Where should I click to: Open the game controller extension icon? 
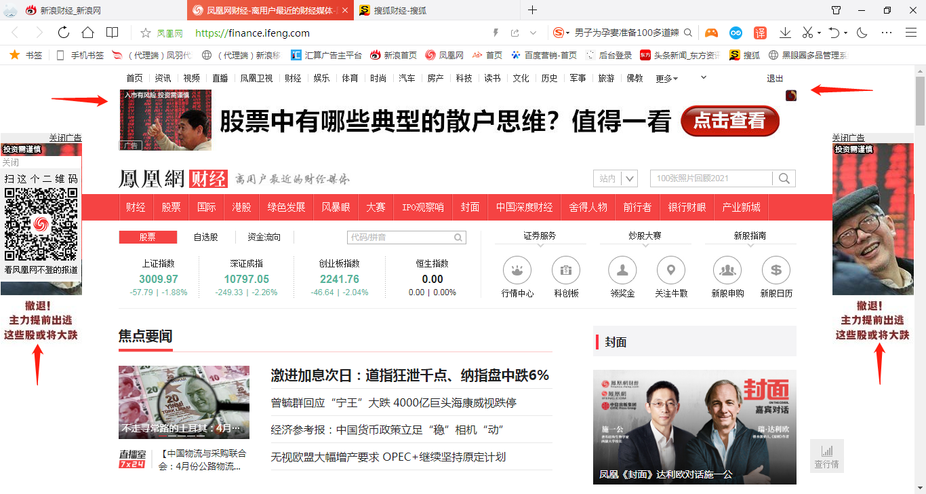click(711, 33)
